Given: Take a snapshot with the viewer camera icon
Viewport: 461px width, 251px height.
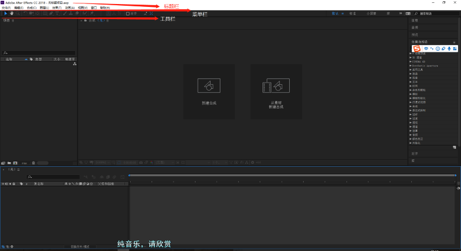Looking at the screenshot, I should click(141, 163).
